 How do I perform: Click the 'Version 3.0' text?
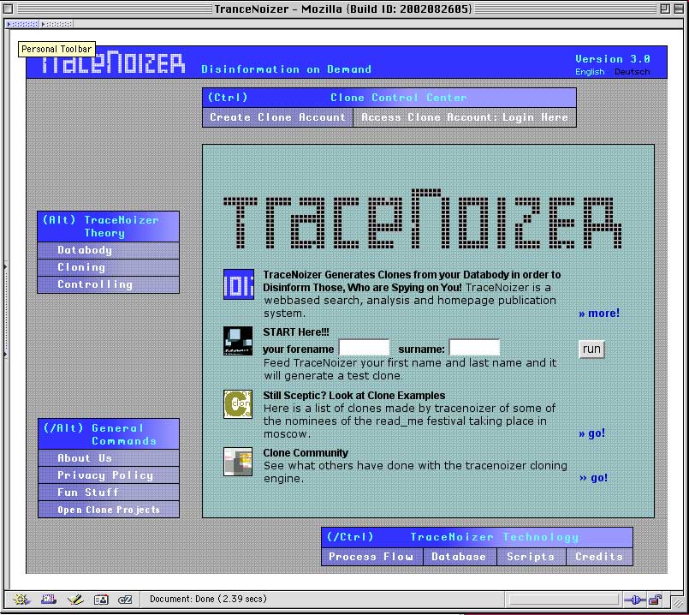(613, 59)
